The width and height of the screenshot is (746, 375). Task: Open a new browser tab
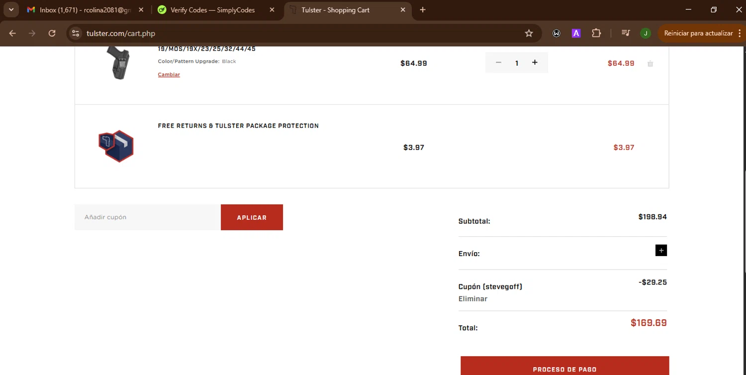[423, 10]
